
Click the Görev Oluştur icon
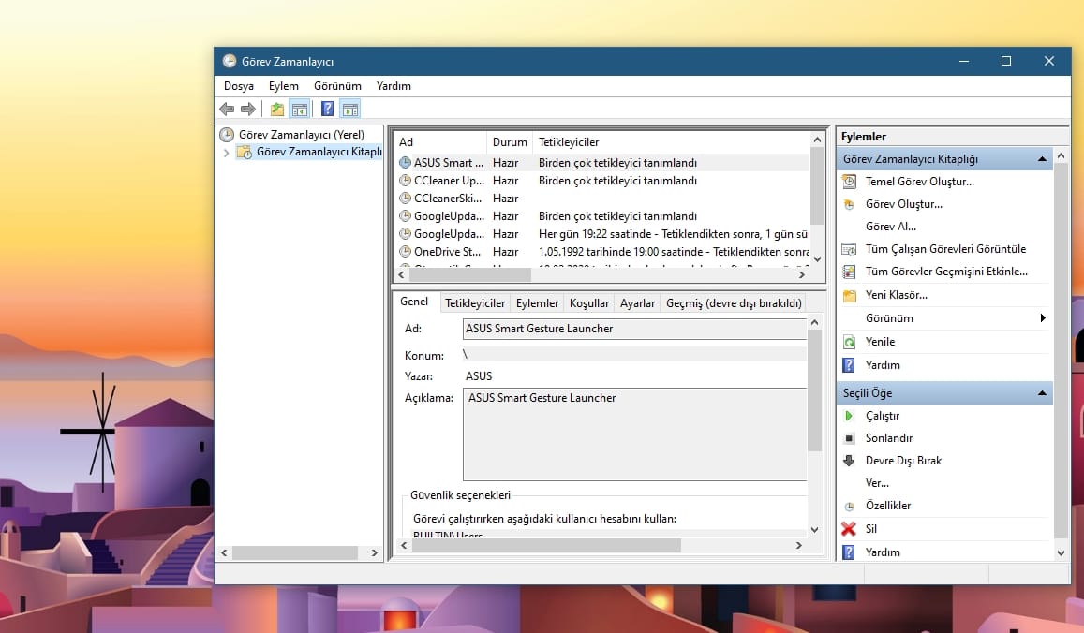(849, 204)
